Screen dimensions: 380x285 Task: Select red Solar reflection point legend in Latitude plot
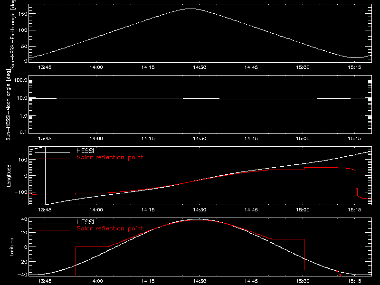pos(110,228)
